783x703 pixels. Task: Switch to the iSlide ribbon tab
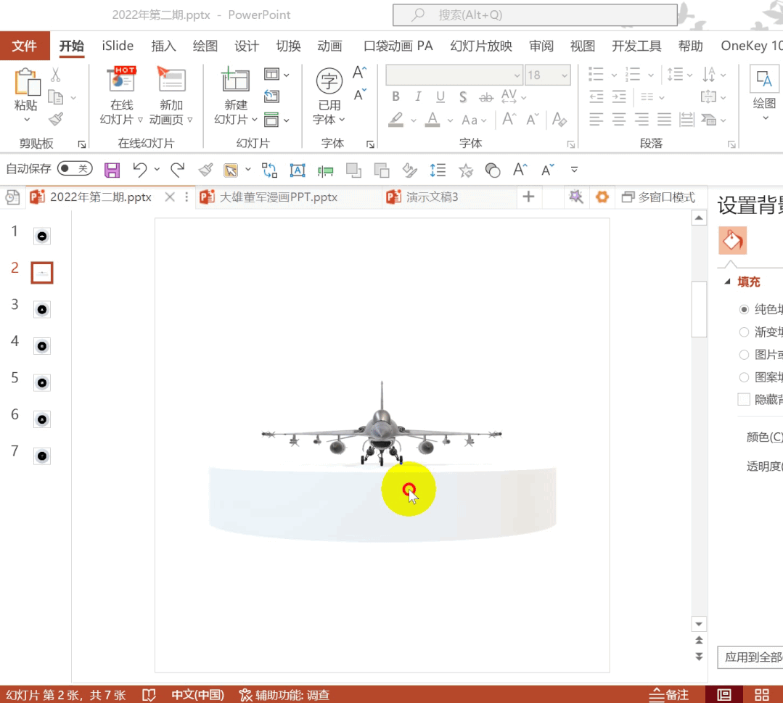point(118,46)
